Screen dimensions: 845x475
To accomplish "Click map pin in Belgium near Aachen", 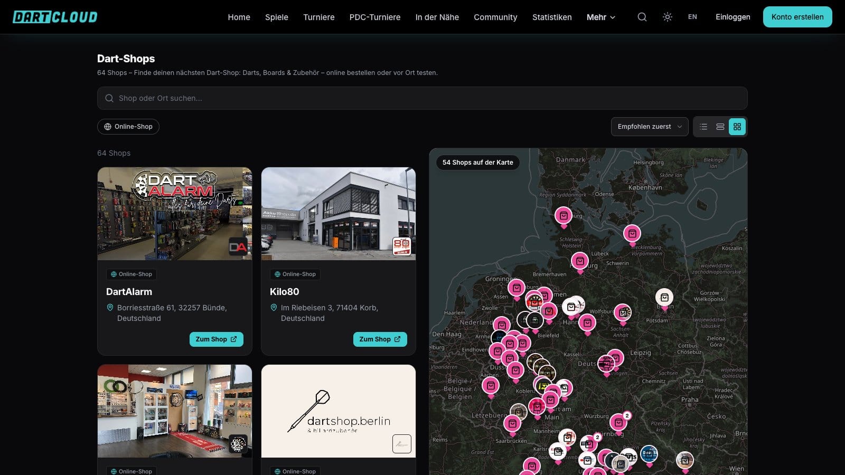I will [x=491, y=386].
